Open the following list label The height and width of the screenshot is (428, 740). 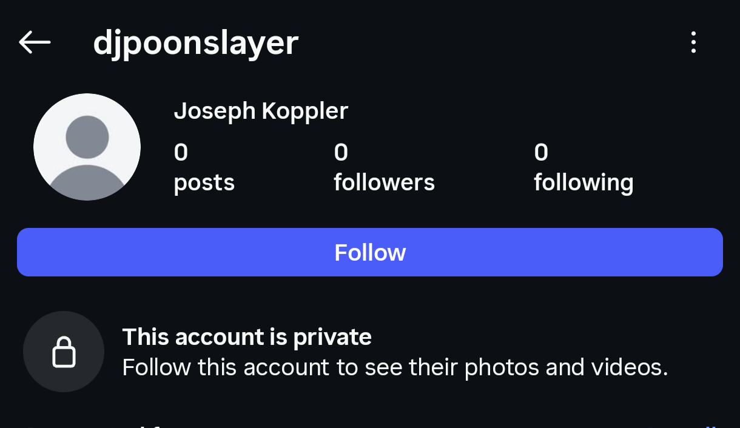pyautogui.click(x=584, y=182)
